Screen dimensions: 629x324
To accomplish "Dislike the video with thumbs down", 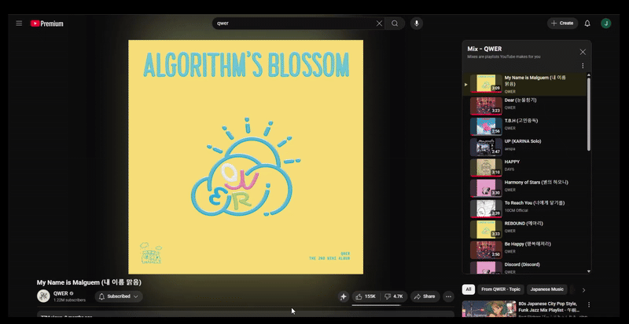I will (394, 297).
